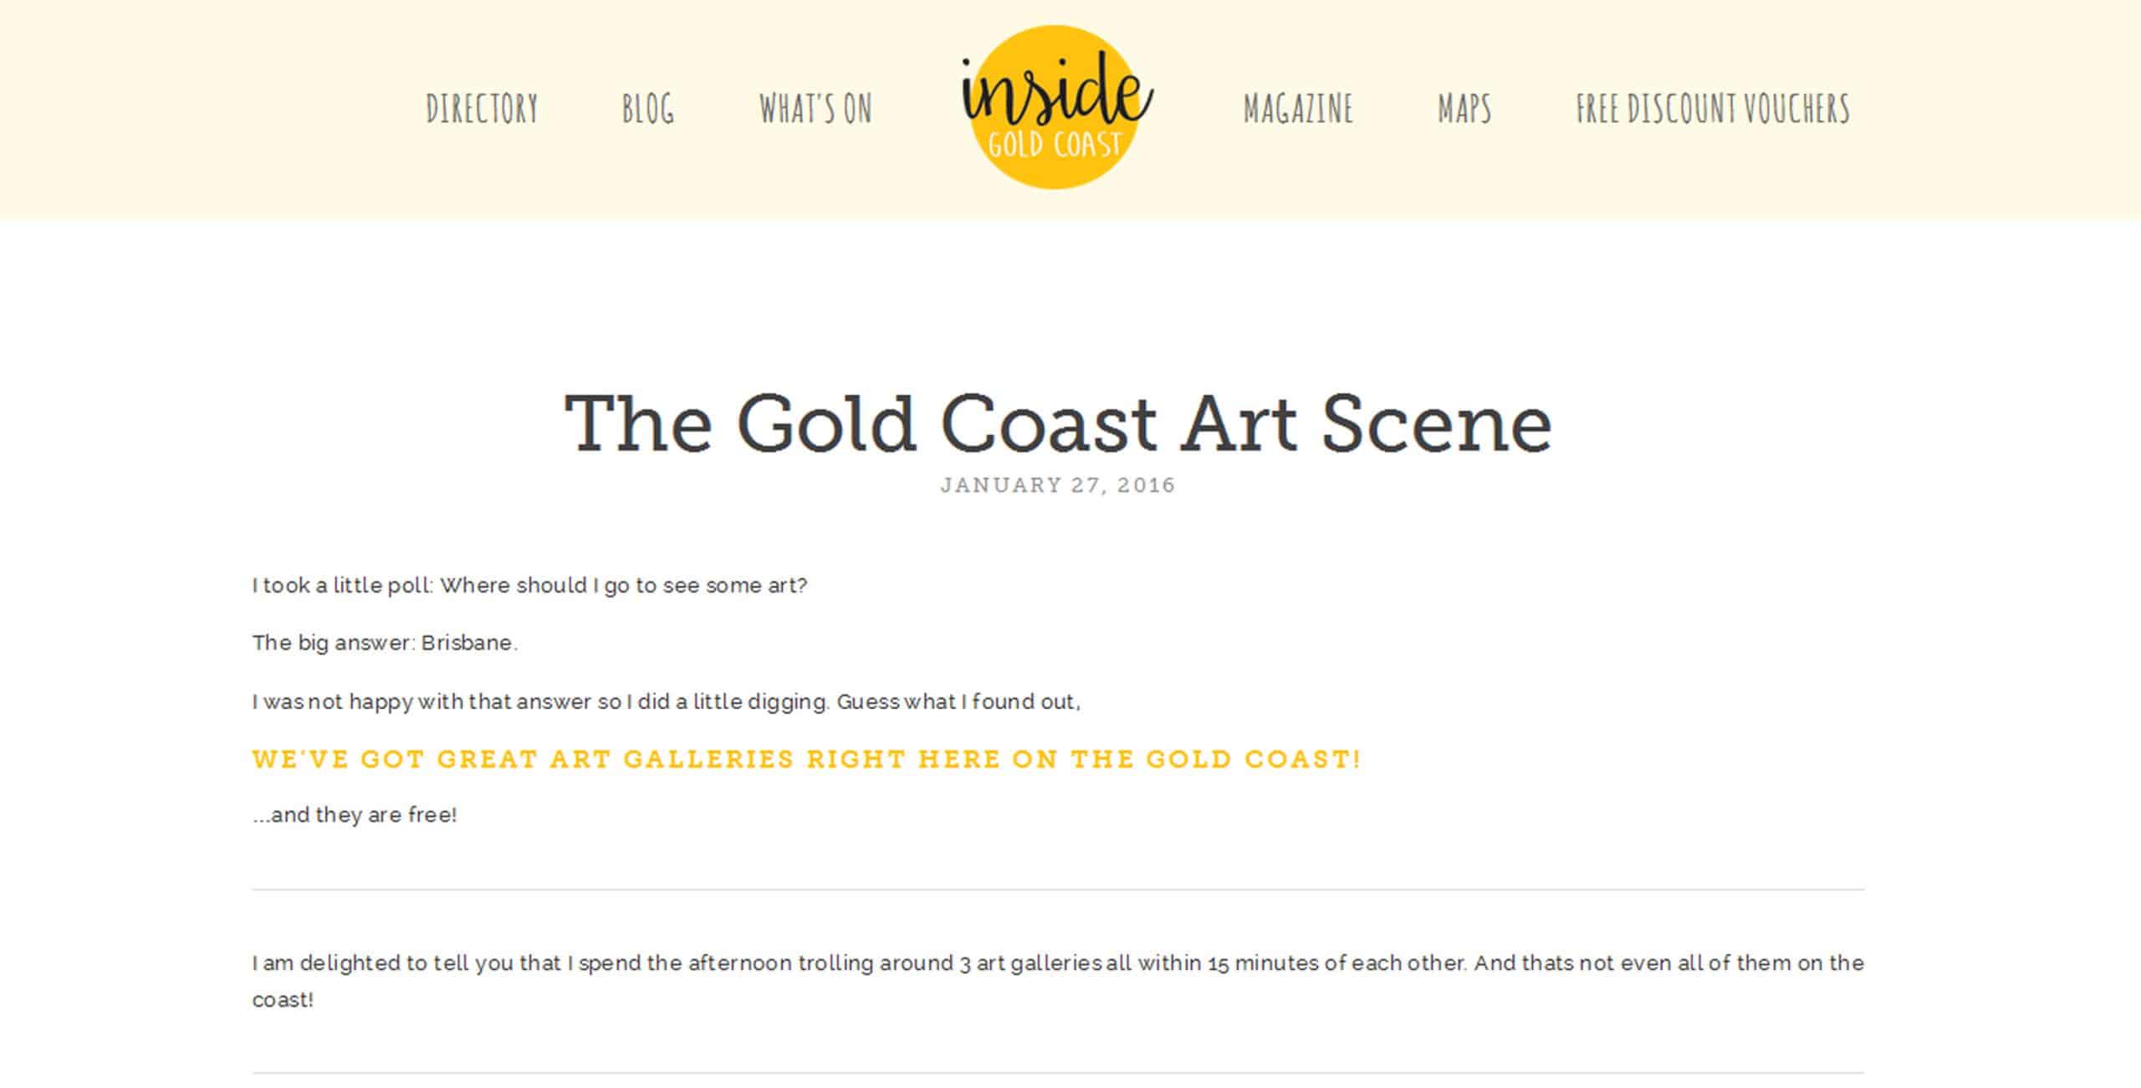
Task: Click the article title The Gold Coast Art Scene
Action: (x=1058, y=423)
